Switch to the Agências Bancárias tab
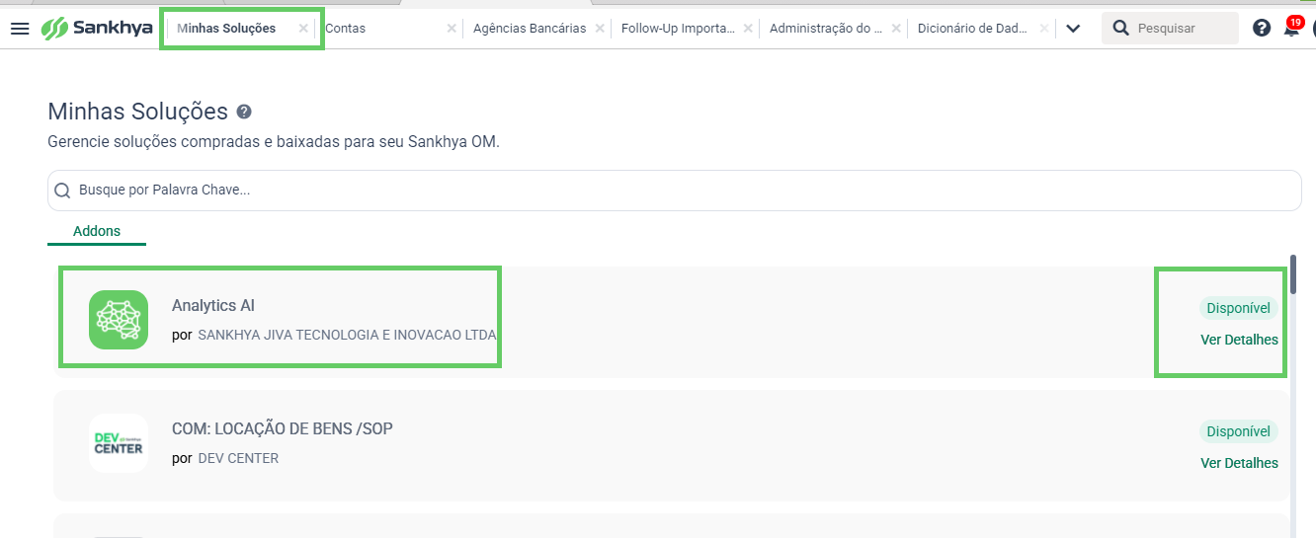The width and height of the screenshot is (1316, 538). tap(530, 29)
